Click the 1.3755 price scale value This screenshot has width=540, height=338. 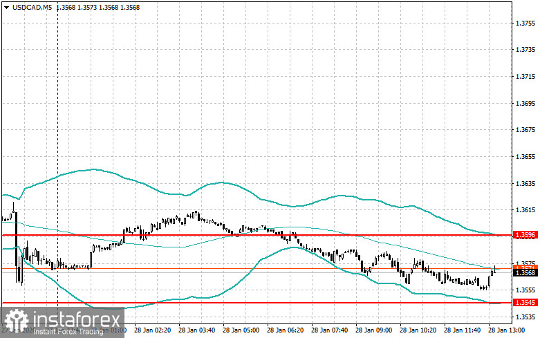tap(526, 24)
